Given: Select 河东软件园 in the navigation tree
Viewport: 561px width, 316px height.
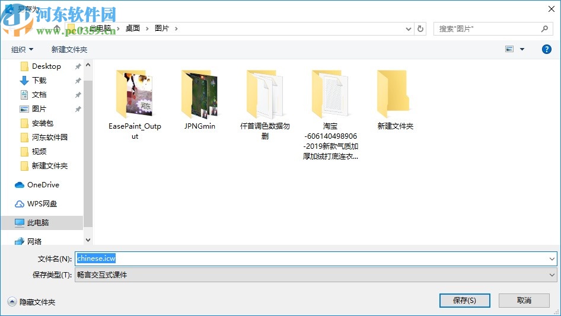Looking at the screenshot, I should coord(49,138).
